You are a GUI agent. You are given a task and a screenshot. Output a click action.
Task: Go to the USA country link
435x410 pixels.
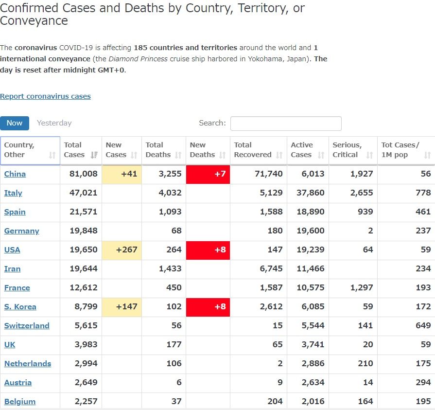pos(12,250)
